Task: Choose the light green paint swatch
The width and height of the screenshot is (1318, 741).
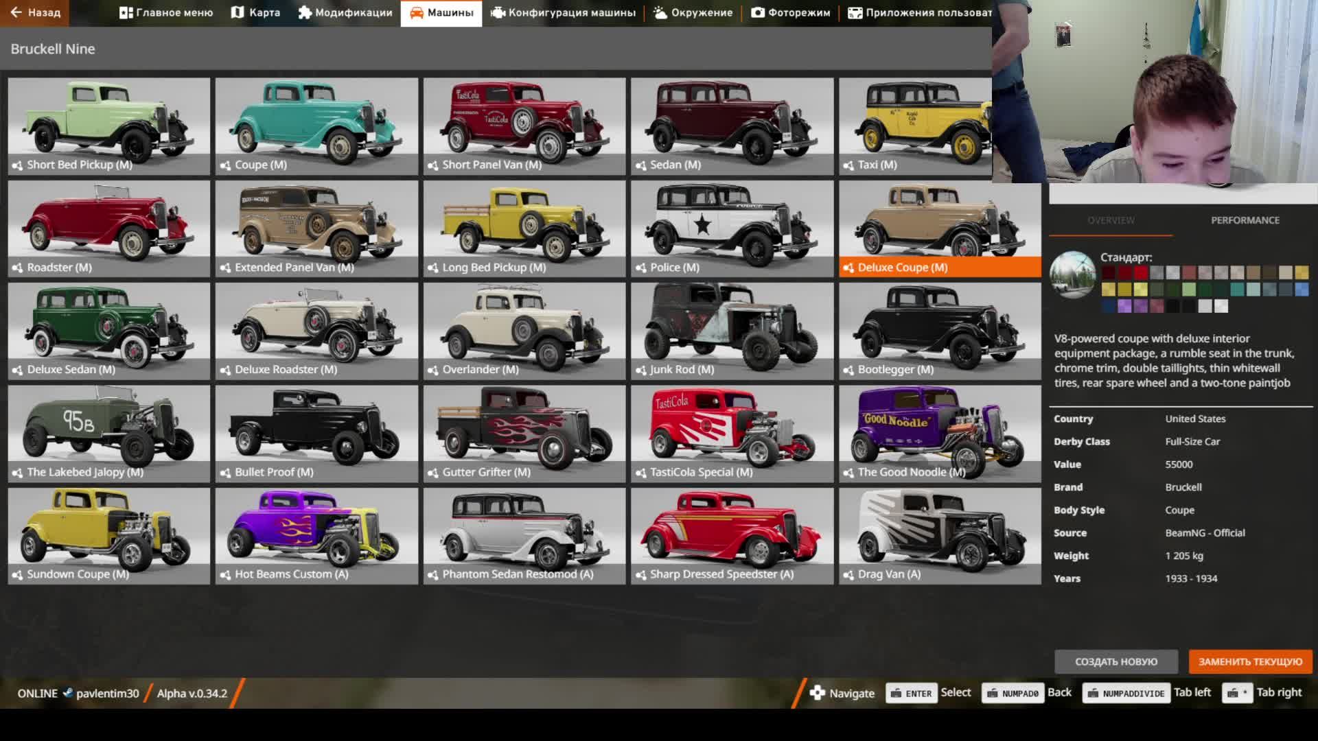Action: pos(1189,290)
